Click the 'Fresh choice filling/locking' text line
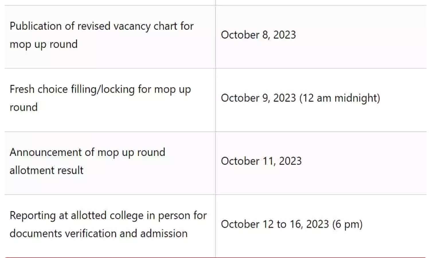430x258 pixels. point(100,89)
